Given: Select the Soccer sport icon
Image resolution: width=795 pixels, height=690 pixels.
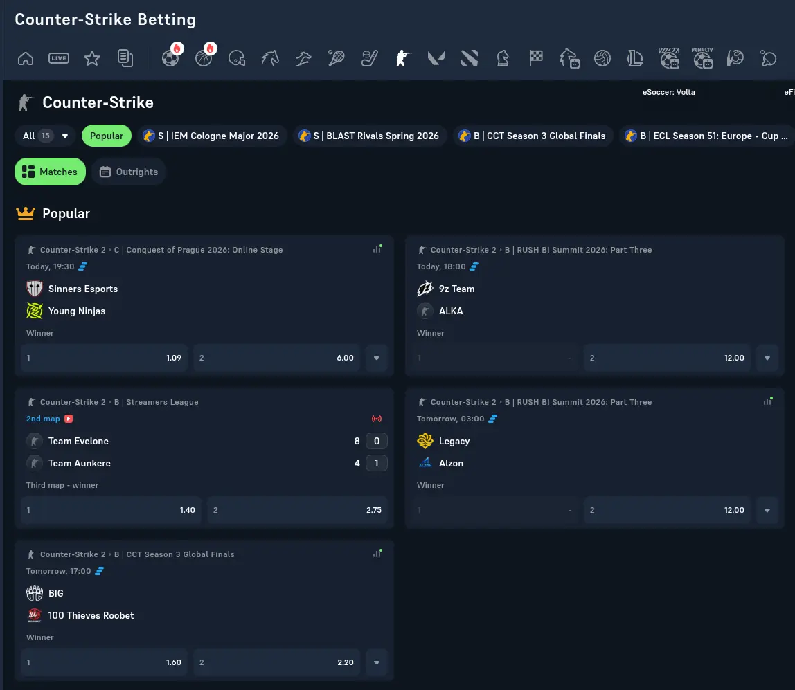Looking at the screenshot, I should (x=171, y=58).
